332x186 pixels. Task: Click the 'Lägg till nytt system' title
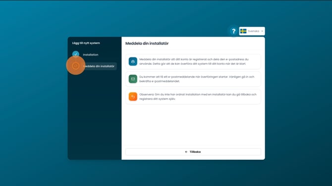(86, 43)
